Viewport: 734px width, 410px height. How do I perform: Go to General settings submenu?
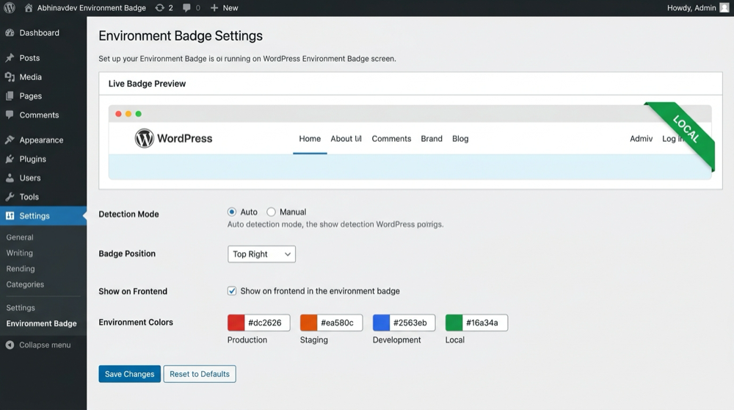pyautogui.click(x=20, y=237)
